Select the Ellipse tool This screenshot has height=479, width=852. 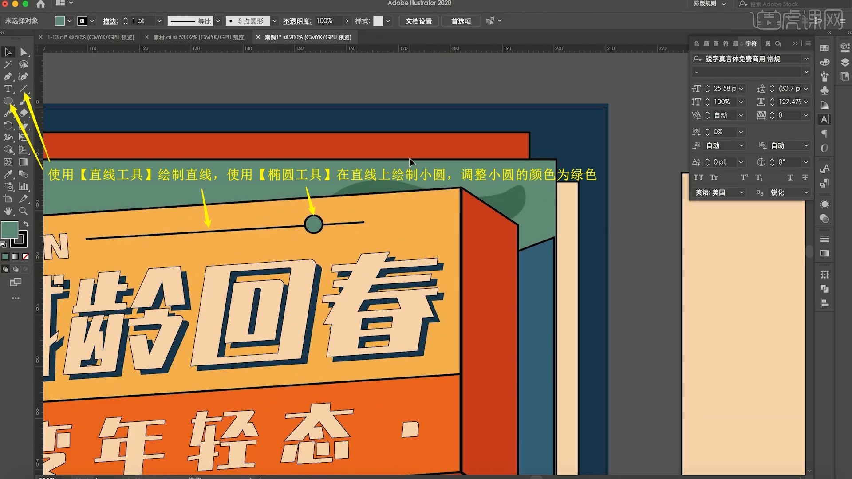pyautogui.click(x=8, y=101)
